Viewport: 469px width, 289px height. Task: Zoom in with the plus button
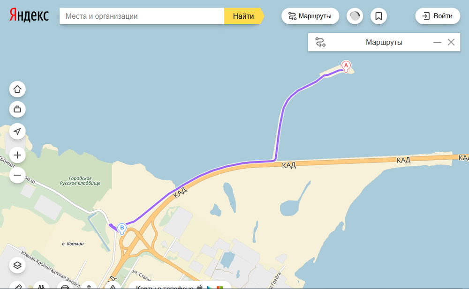[x=17, y=155]
